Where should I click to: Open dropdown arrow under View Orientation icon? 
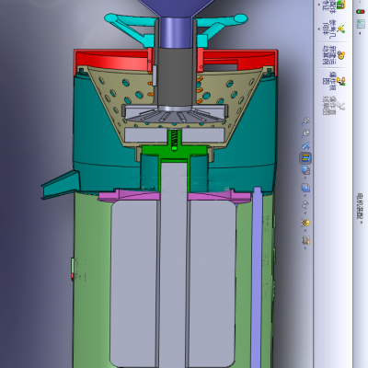(x=305, y=178)
